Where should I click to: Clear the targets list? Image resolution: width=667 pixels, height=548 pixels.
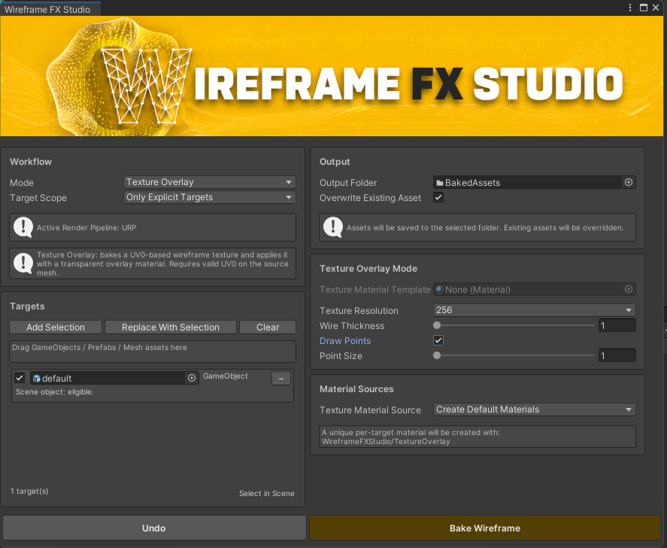pos(268,327)
